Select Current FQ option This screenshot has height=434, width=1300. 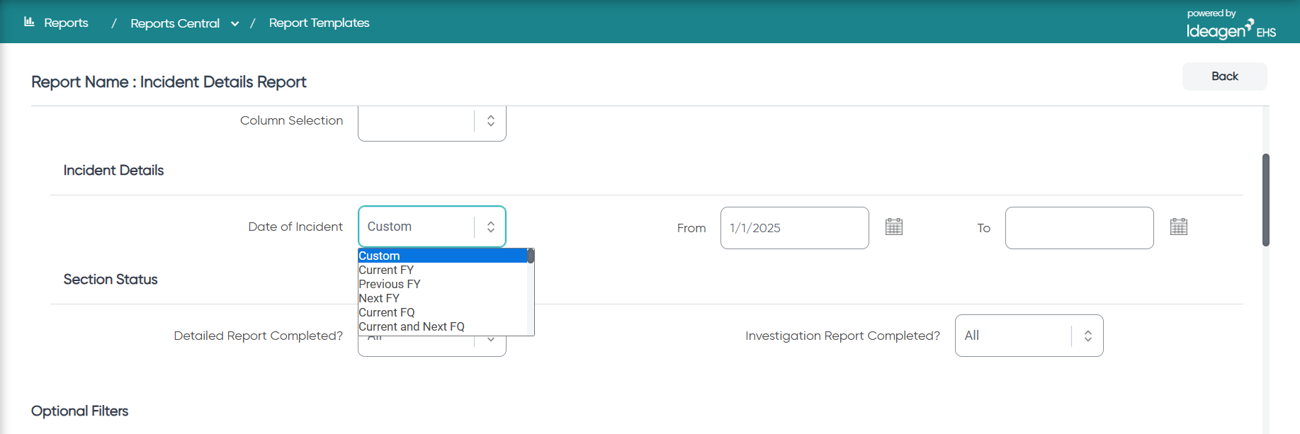click(x=443, y=312)
